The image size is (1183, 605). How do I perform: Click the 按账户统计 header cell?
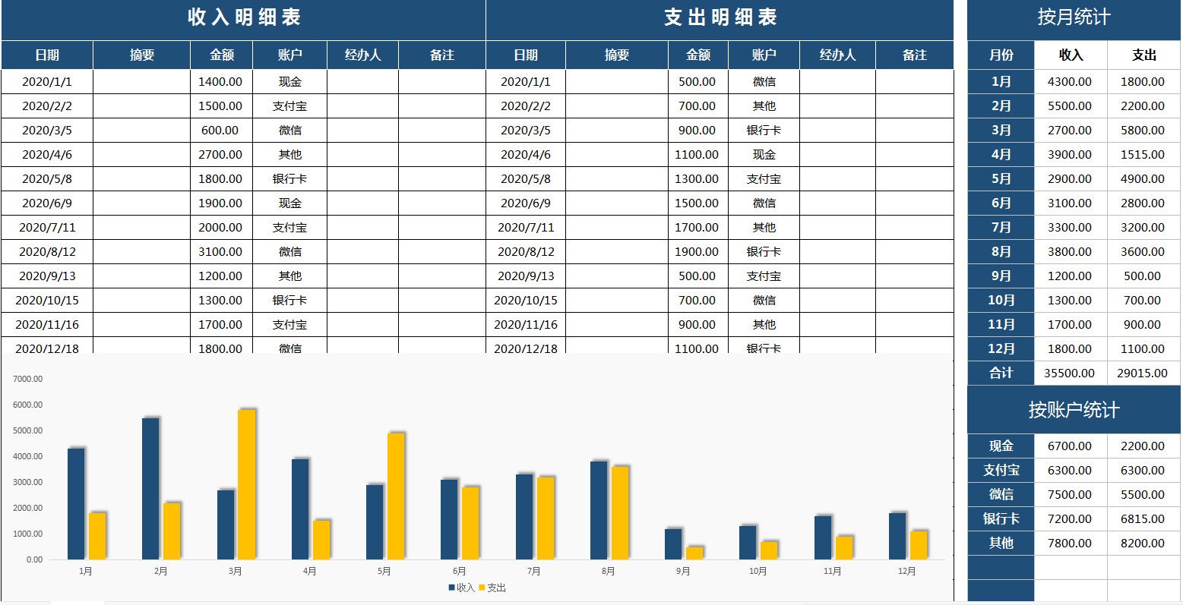pyautogui.click(x=1074, y=410)
